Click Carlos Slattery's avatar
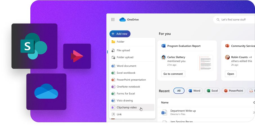255x127 pixels. click(164, 57)
